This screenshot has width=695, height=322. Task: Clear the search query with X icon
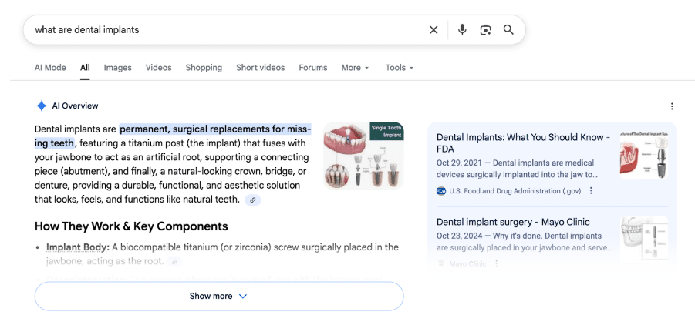point(434,30)
